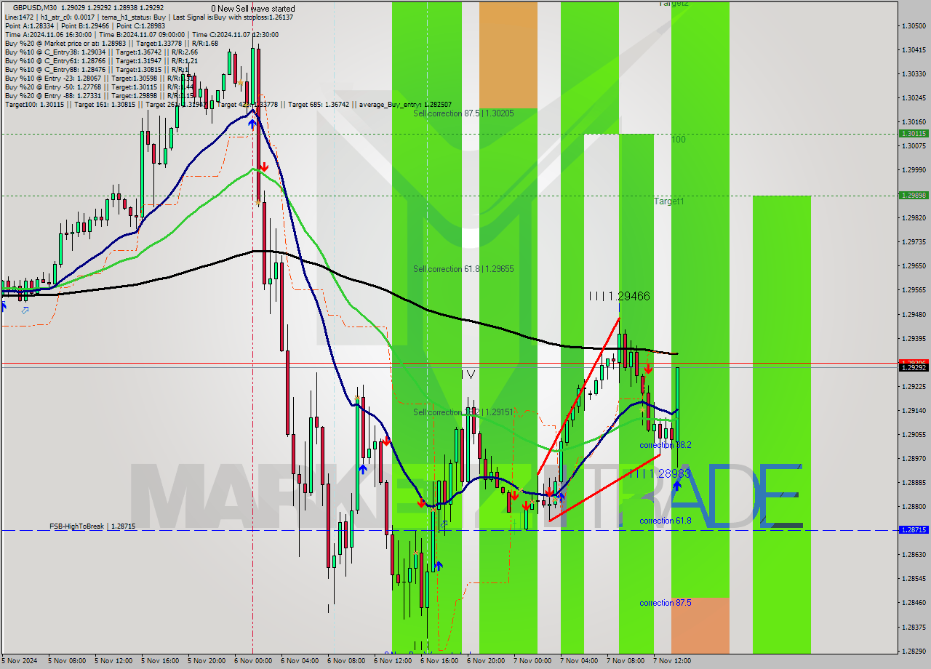Click the 'correction 87.5' label
Viewport: 931px width, 669px height.
pyautogui.click(x=666, y=603)
